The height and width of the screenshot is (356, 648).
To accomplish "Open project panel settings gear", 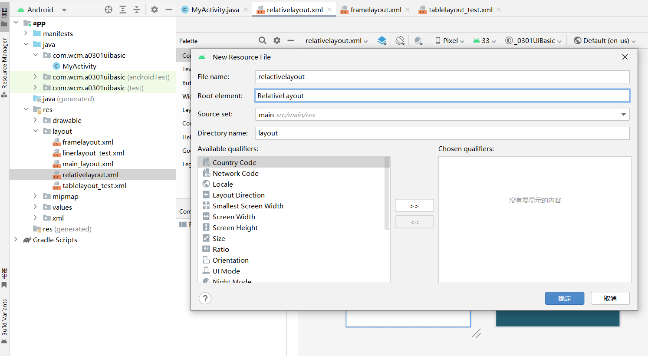I will coord(155,10).
